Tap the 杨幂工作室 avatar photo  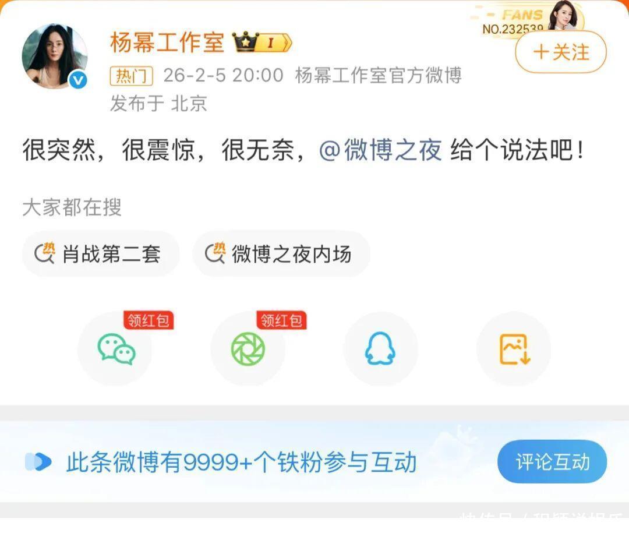[x=55, y=56]
